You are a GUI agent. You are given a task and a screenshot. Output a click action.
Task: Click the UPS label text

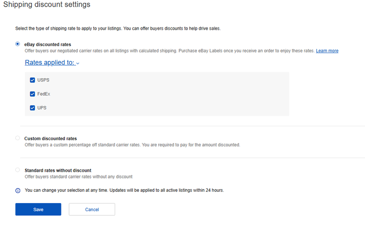pos(42,108)
